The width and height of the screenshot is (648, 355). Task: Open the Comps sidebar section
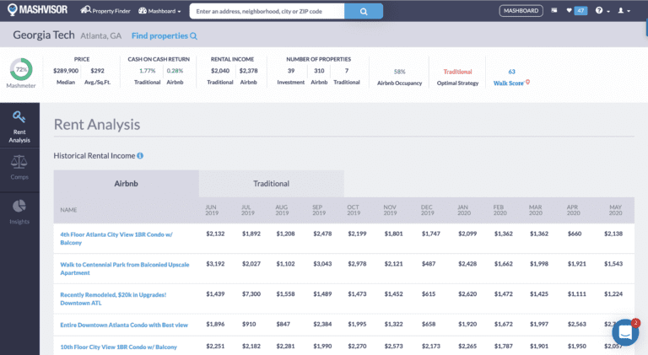[x=19, y=165]
